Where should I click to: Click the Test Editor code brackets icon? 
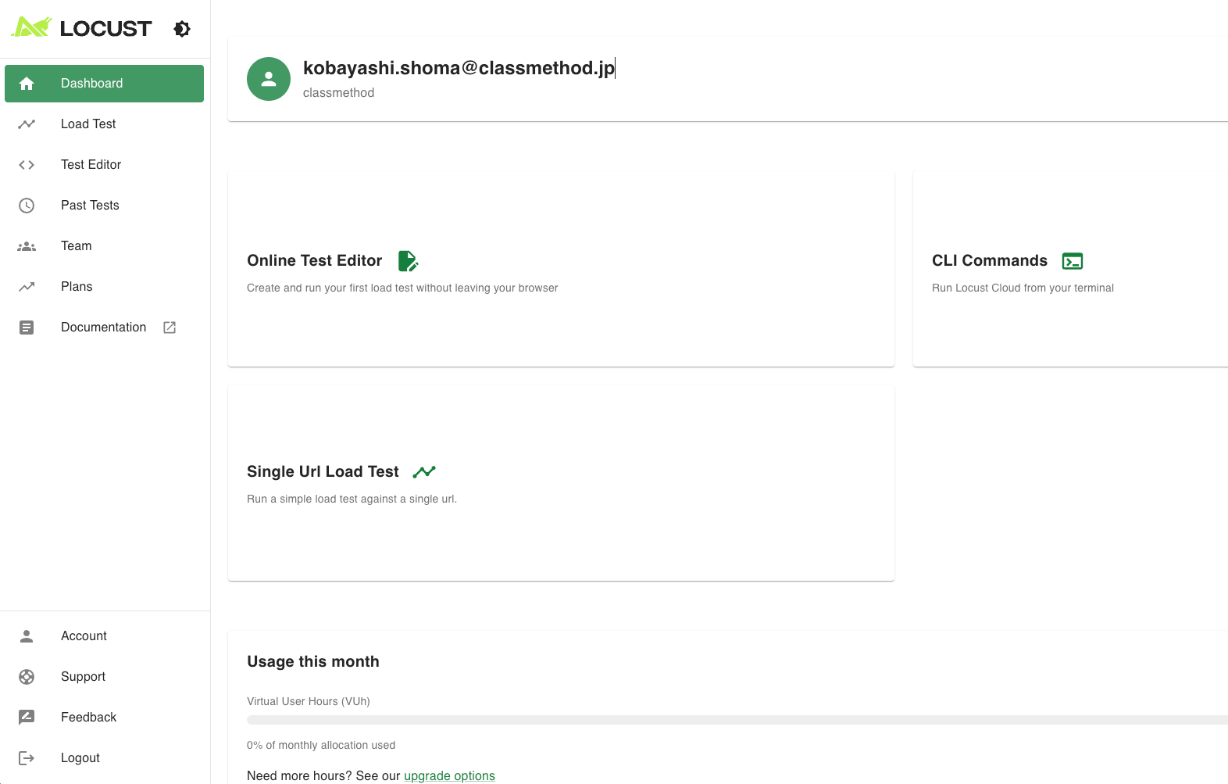[27, 165]
